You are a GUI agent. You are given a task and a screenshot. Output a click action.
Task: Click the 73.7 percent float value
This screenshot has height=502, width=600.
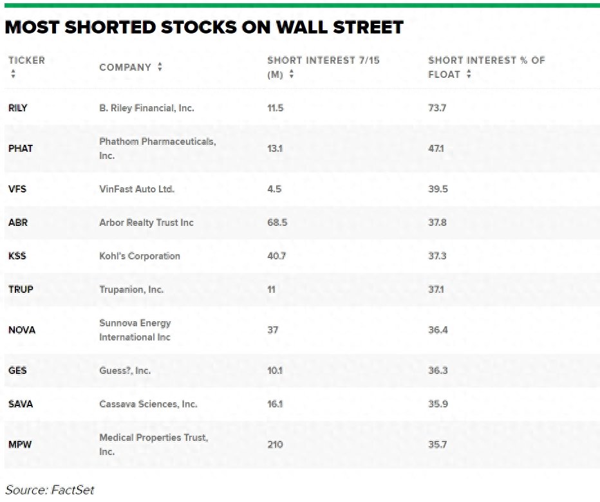[437, 108]
